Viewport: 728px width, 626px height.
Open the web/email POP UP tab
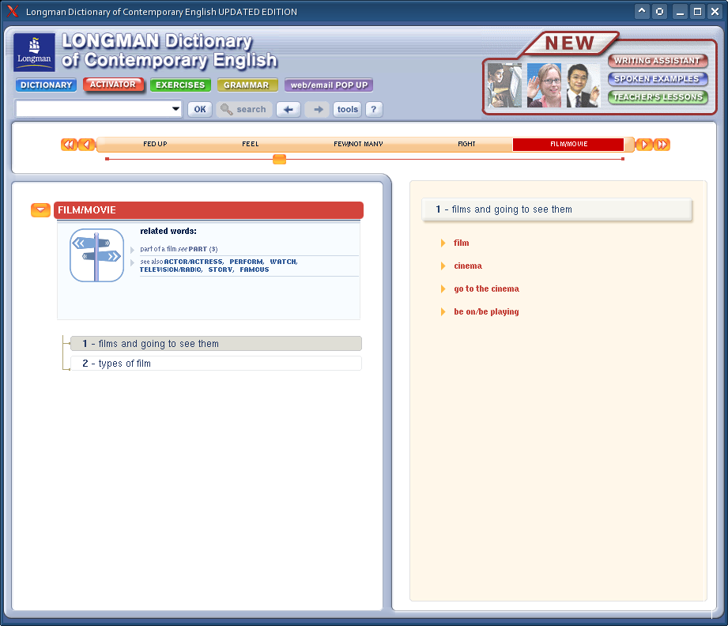329,85
